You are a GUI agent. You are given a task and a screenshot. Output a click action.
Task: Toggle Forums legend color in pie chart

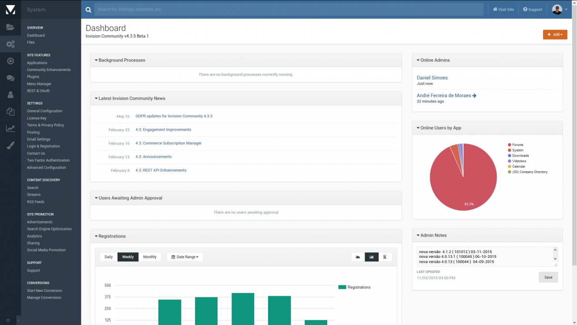[x=509, y=145]
